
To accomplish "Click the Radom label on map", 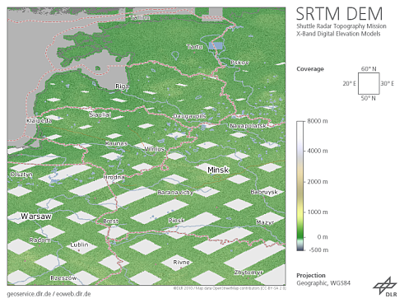I will (x=40, y=240).
